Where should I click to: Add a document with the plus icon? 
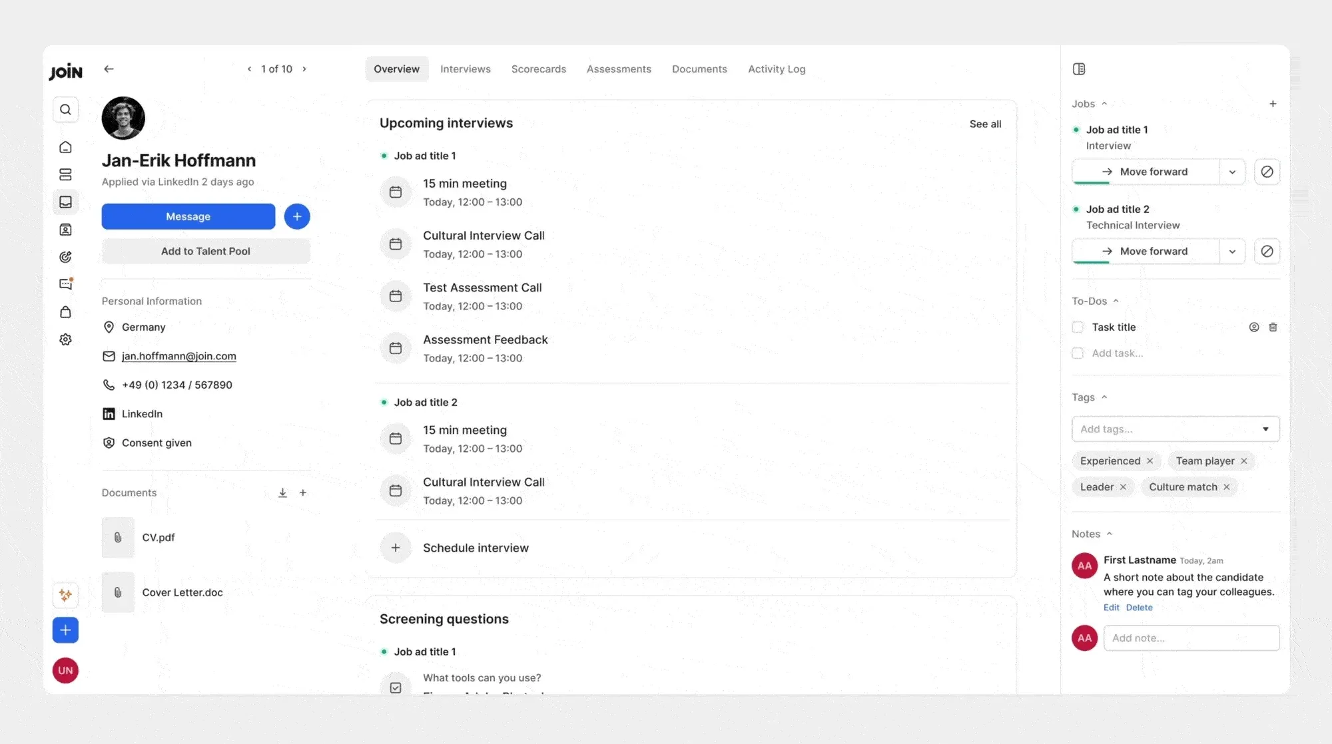point(303,492)
